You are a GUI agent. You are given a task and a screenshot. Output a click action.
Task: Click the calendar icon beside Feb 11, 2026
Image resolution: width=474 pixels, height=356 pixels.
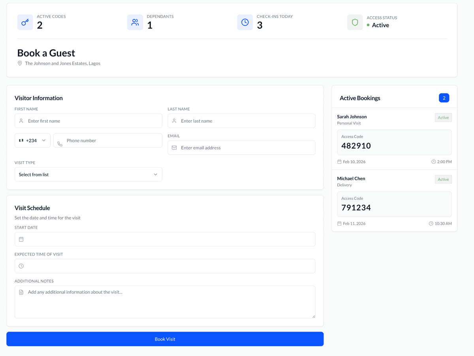coord(339,224)
